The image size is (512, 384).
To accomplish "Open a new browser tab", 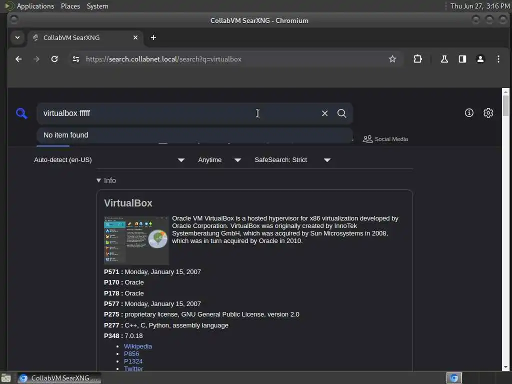I will (153, 37).
